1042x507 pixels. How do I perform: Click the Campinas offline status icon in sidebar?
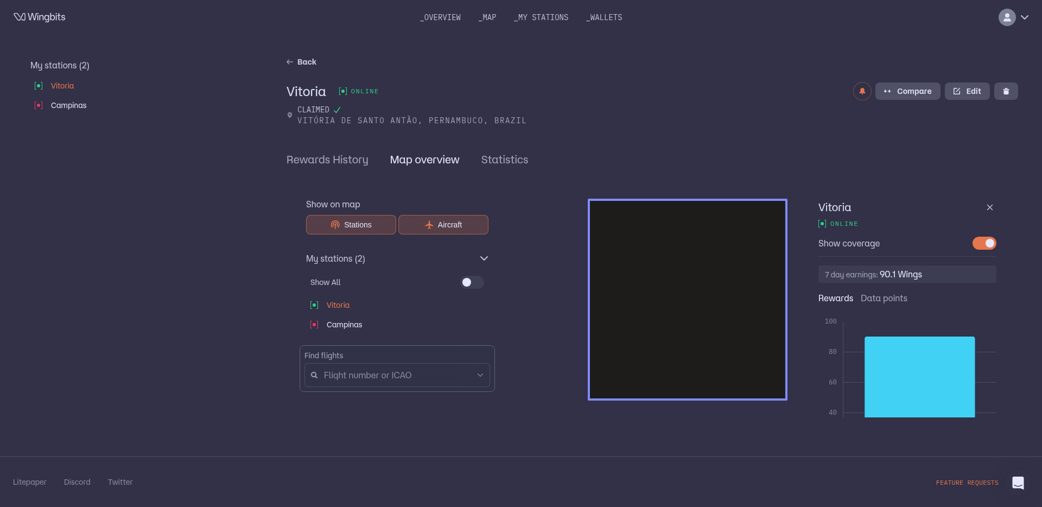(39, 105)
